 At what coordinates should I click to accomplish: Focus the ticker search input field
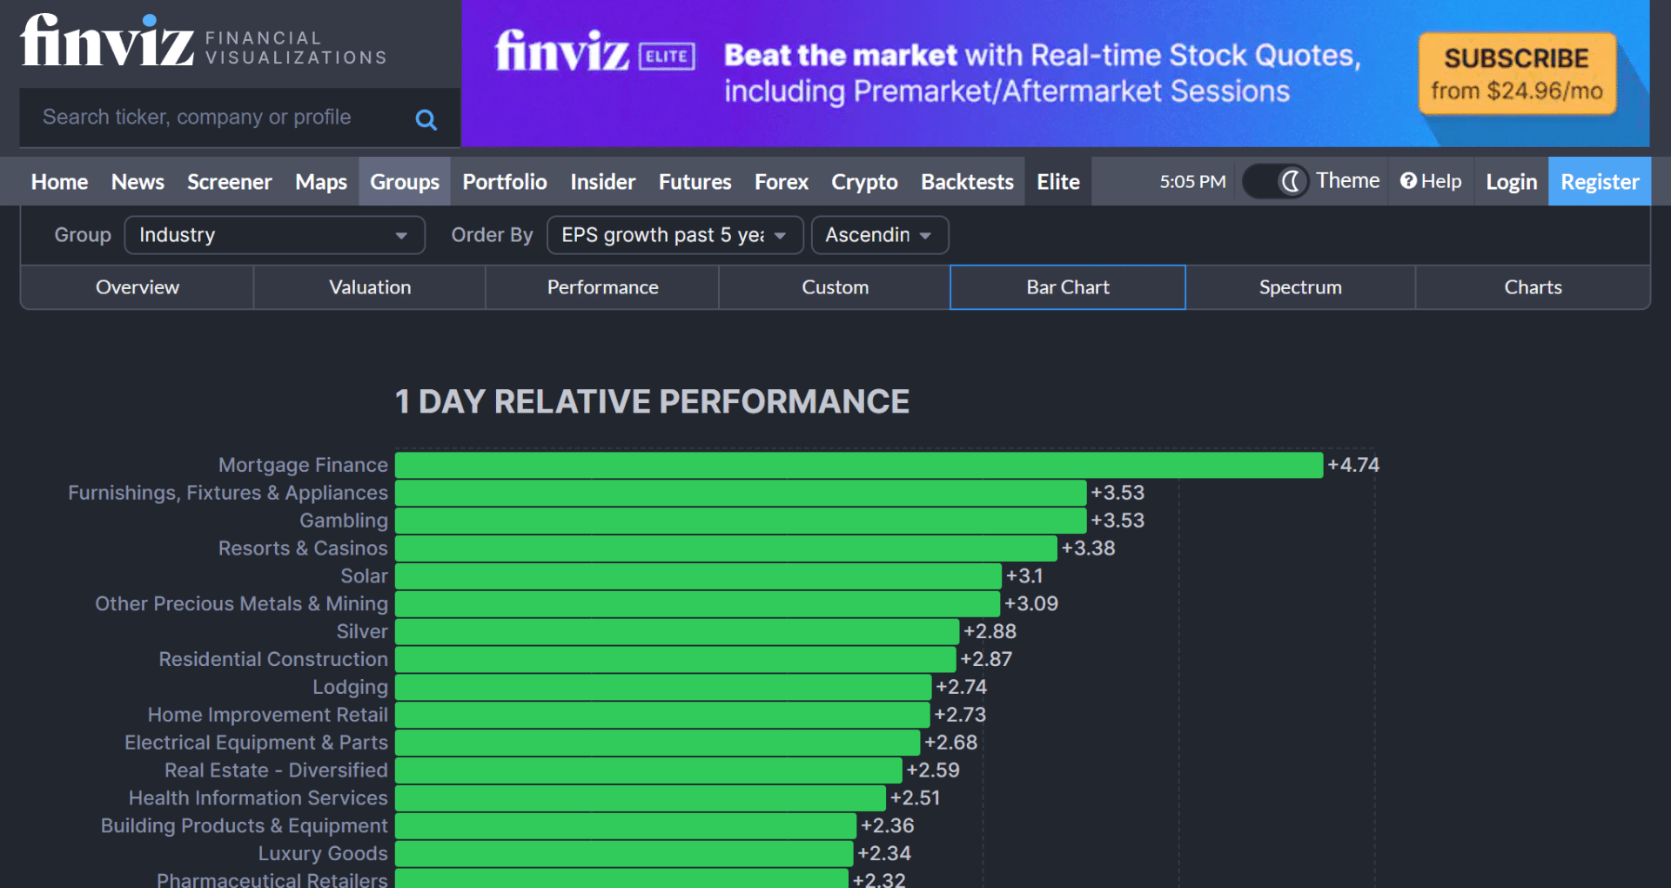coord(218,118)
